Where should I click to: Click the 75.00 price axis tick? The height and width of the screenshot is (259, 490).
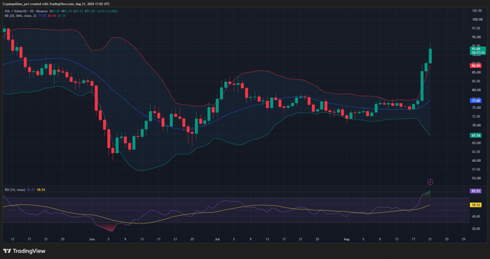[x=476, y=108]
